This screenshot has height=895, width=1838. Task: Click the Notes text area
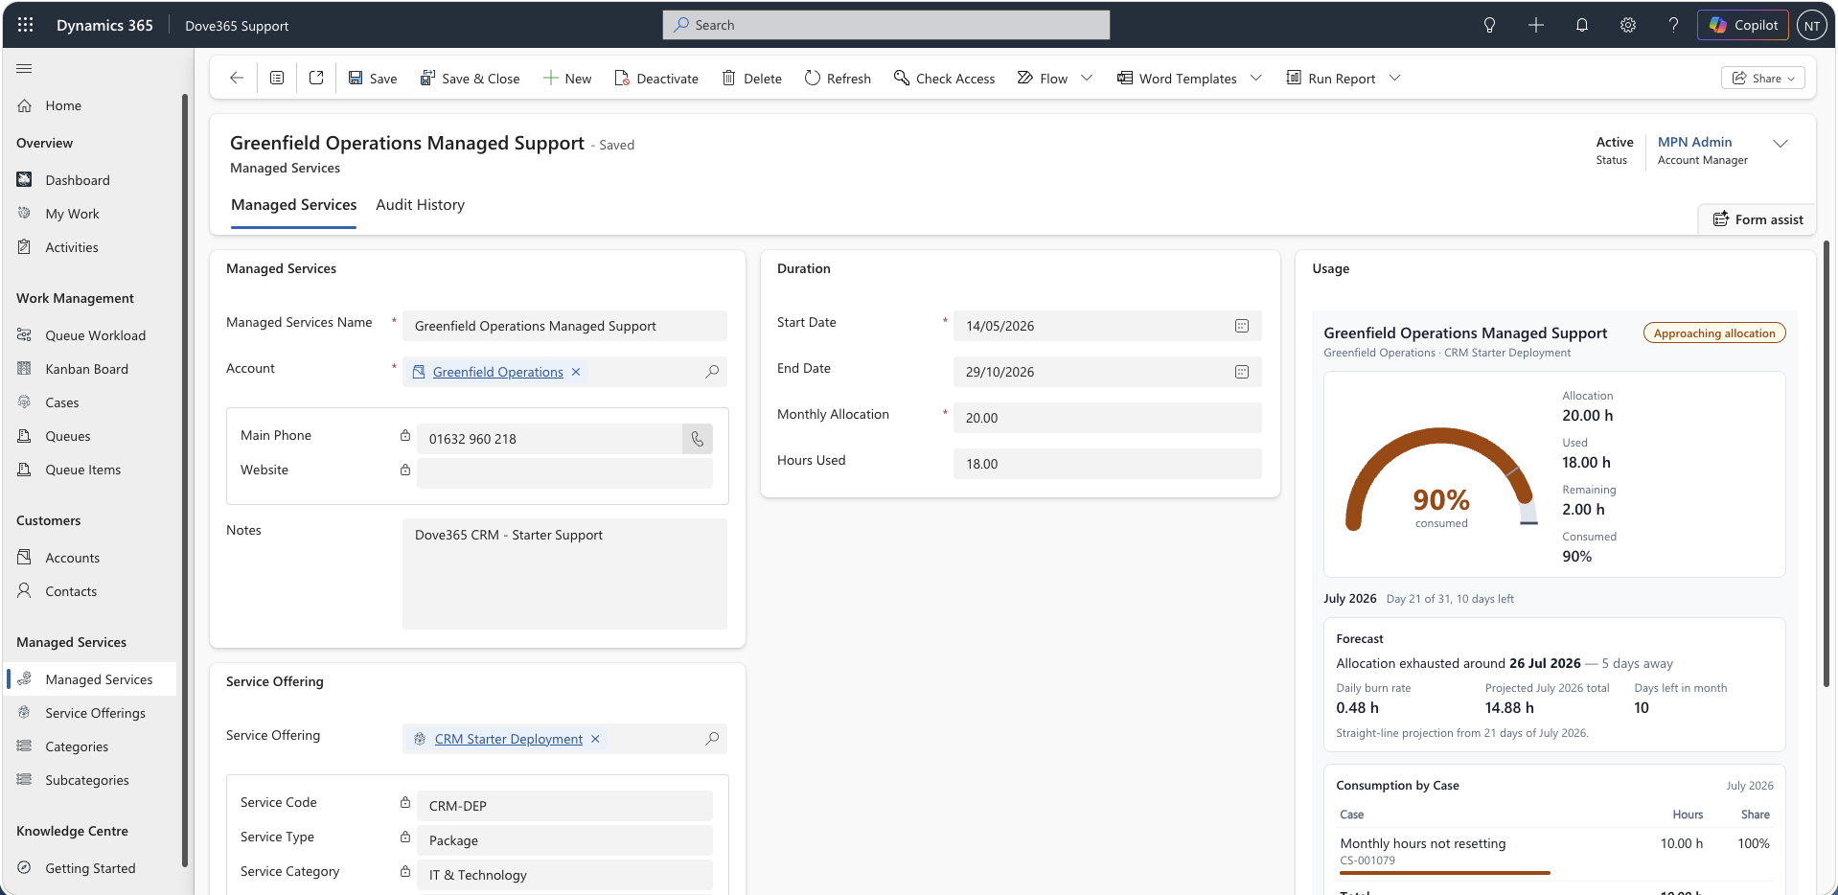click(564, 574)
